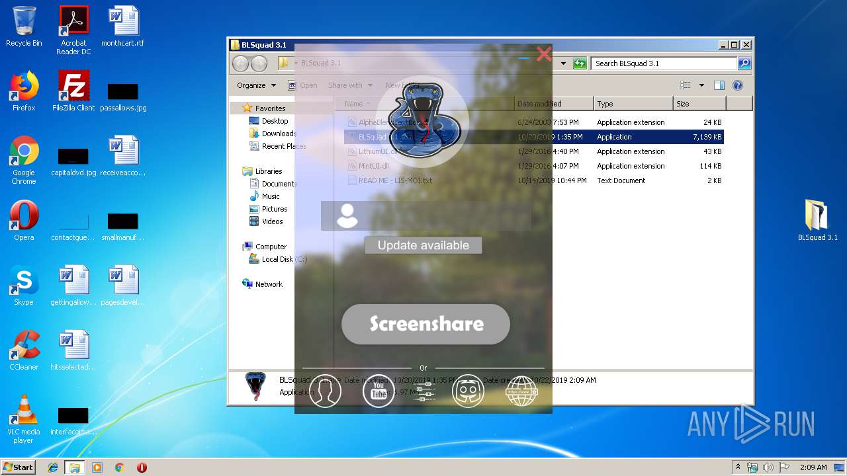Sort files by Date modified column

pyautogui.click(x=554, y=104)
